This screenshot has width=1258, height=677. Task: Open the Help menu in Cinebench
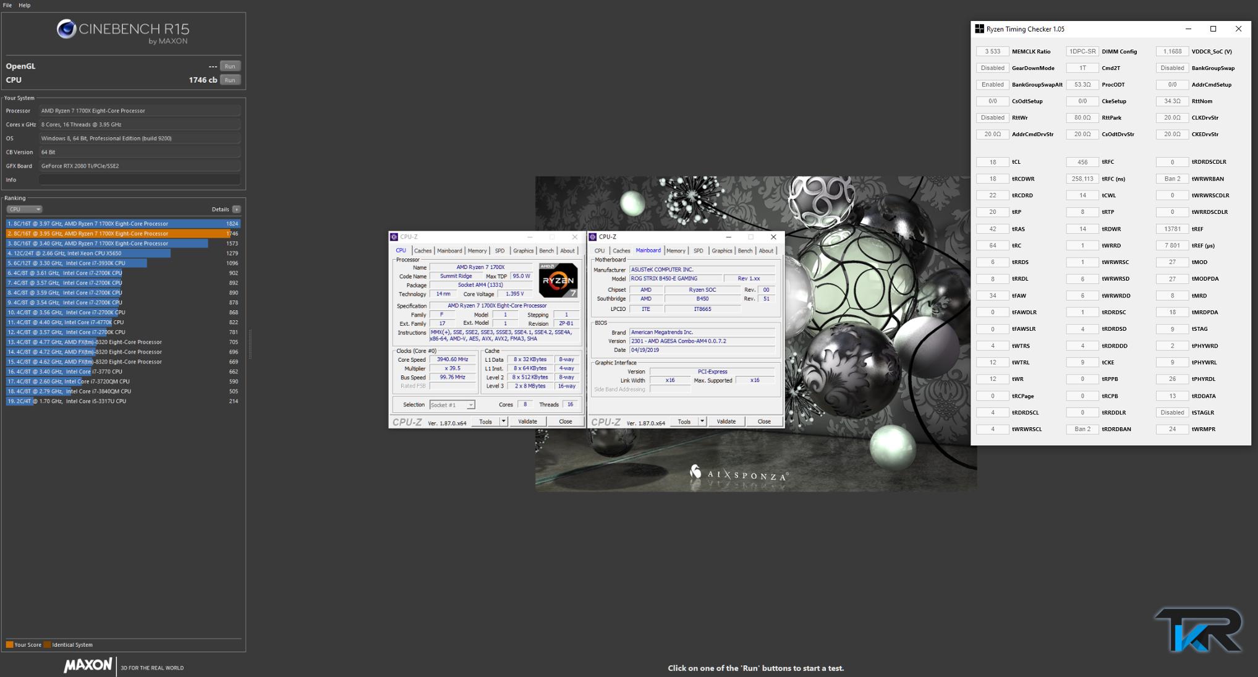25,5
